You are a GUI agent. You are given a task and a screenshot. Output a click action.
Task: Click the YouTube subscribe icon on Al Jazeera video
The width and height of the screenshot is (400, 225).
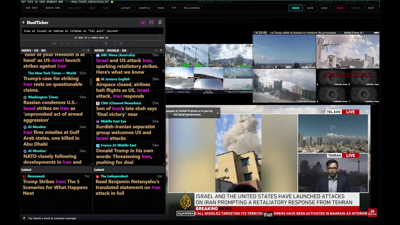pyautogui.click(x=372, y=212)
